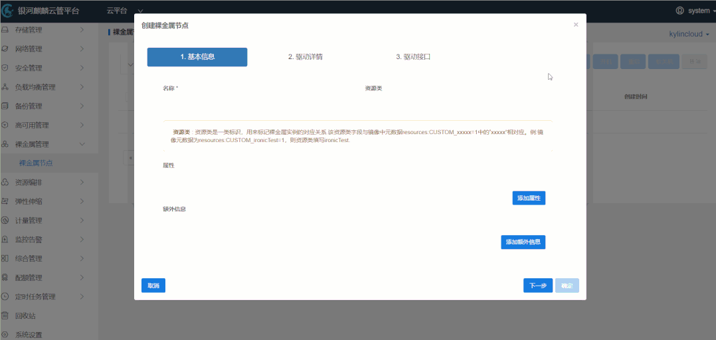The height and width of the screenshot is (340, 716).
Task: Open the system user menu
Action: [695, 11]
